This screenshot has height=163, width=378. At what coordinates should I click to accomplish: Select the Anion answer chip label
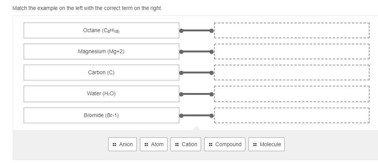point(126,144)
